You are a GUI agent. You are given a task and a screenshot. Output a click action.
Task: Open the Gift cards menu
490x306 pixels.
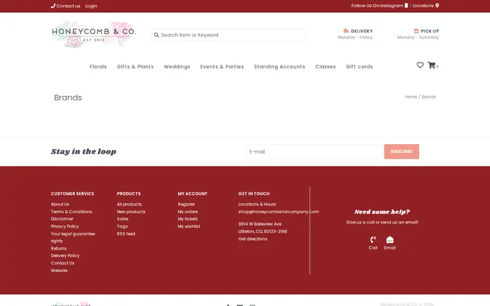coord(359,67)
